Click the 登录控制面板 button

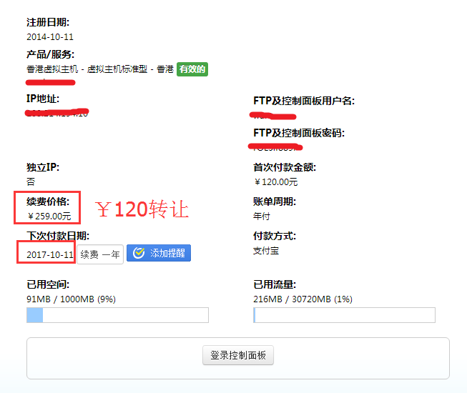click(237, 355)
